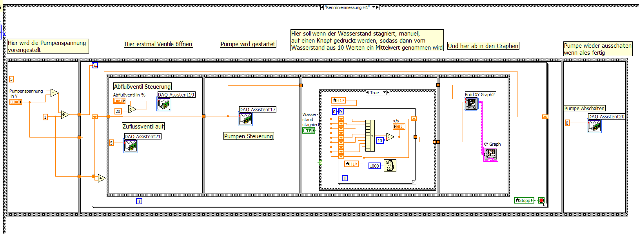Select the 'Hier erstmal Ventile öffnen' comment
Viewport: 639px width, 234px height.
[x=158, y=44]
